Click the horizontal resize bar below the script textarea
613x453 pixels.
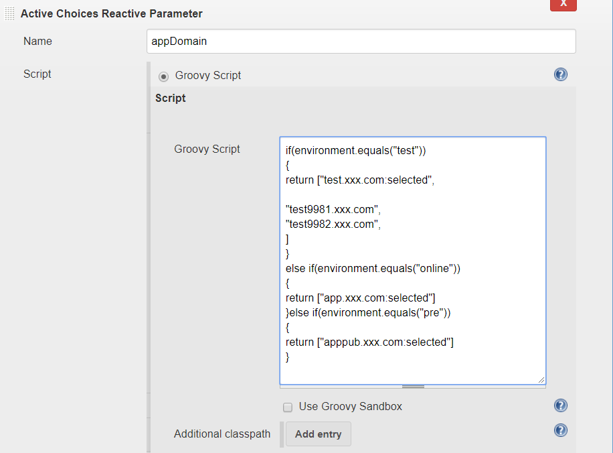(413, 386)
